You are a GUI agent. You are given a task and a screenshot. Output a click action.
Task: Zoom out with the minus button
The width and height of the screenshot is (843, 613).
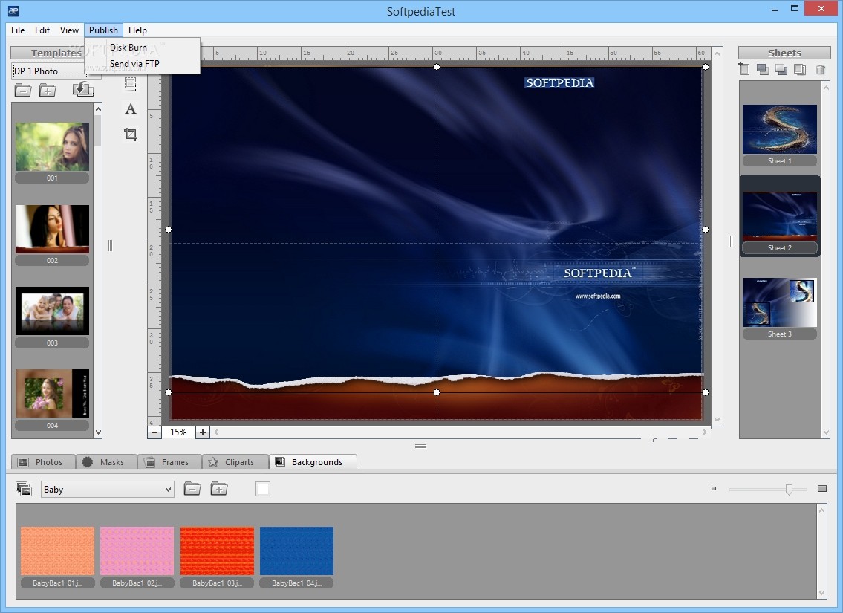[x=154, y=432]
